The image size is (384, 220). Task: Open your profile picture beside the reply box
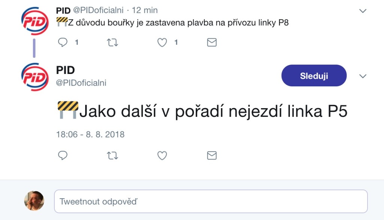click(x=34, y=201)
